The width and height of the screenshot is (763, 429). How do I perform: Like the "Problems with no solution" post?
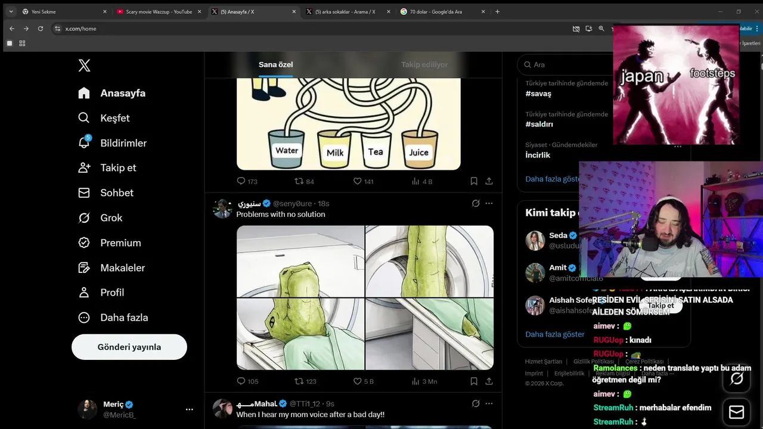pos(358,381)
